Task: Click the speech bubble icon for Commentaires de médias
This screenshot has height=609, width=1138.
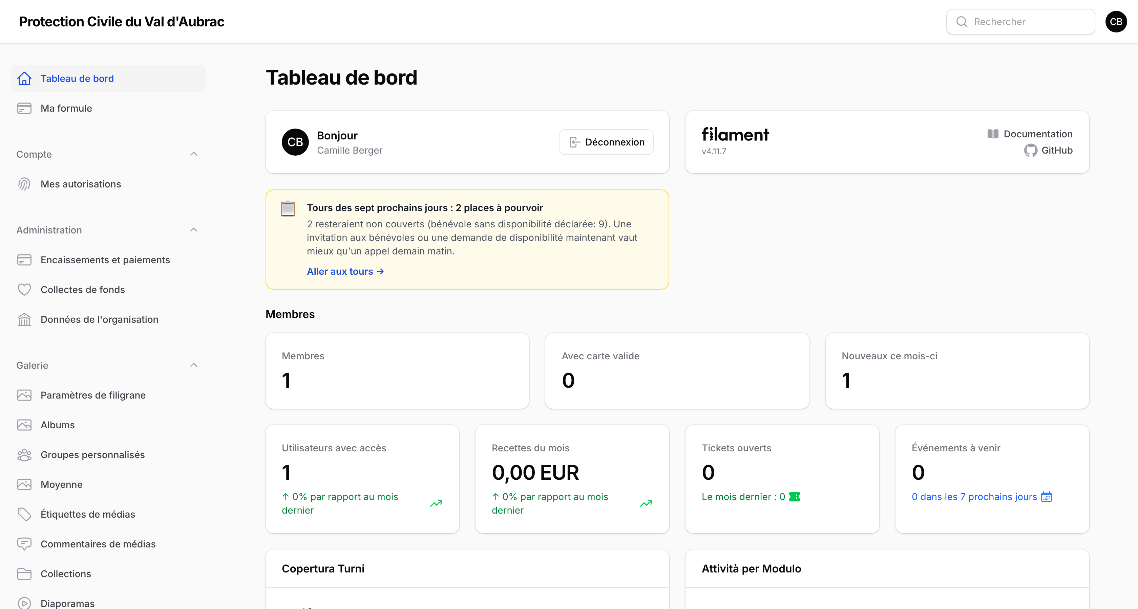Action: coord(24,544)
